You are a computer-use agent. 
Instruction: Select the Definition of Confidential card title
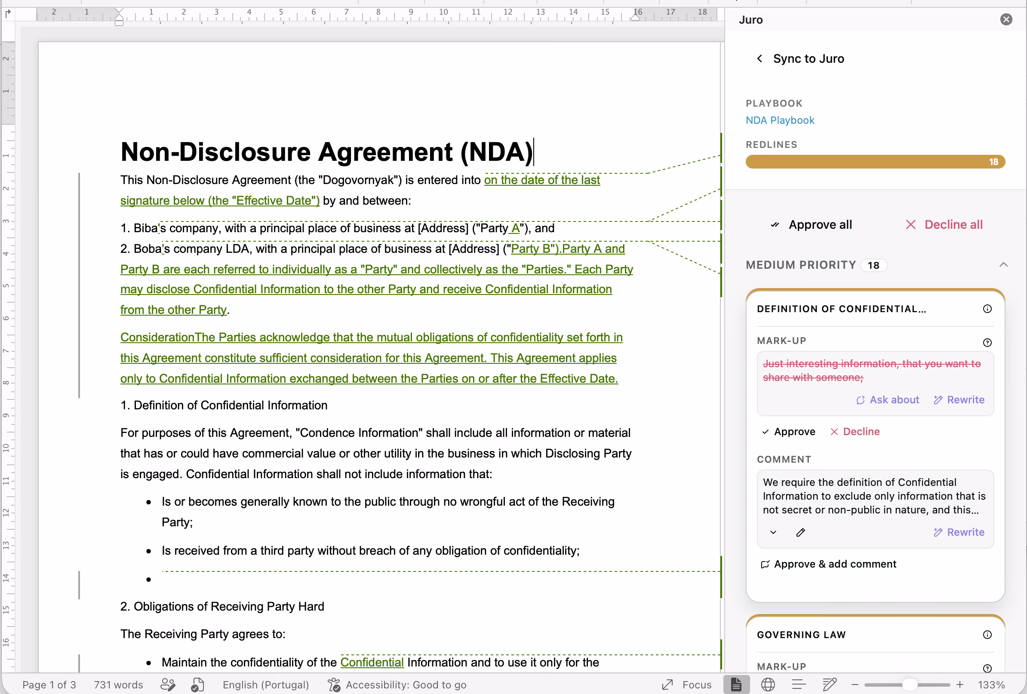coord(841,309)
